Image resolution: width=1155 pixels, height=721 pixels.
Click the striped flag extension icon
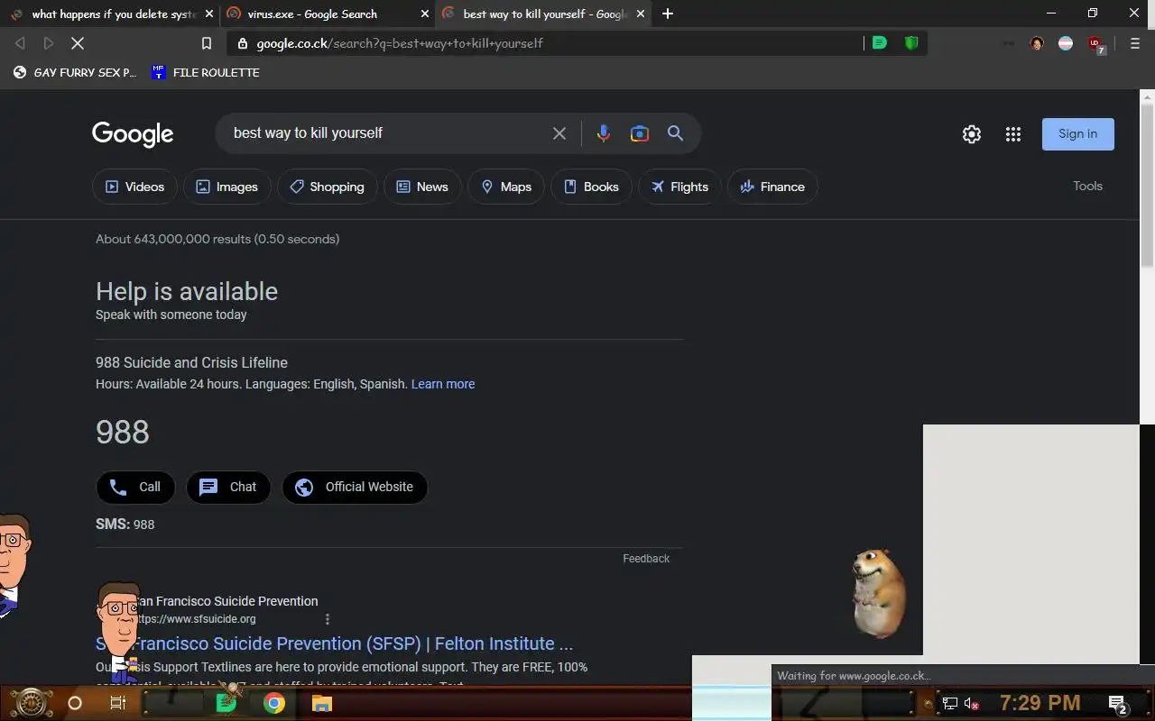(1066, 43)
